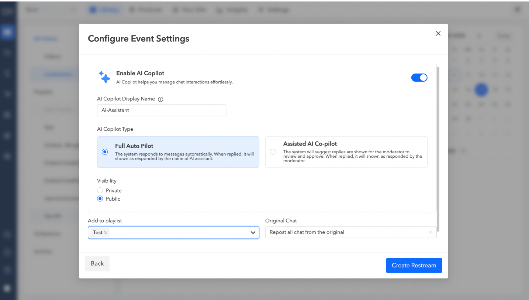Screen dimensions: 529x300
Task: Click inside the AI Copilot Display Name field
Action: tap(161, 110)
